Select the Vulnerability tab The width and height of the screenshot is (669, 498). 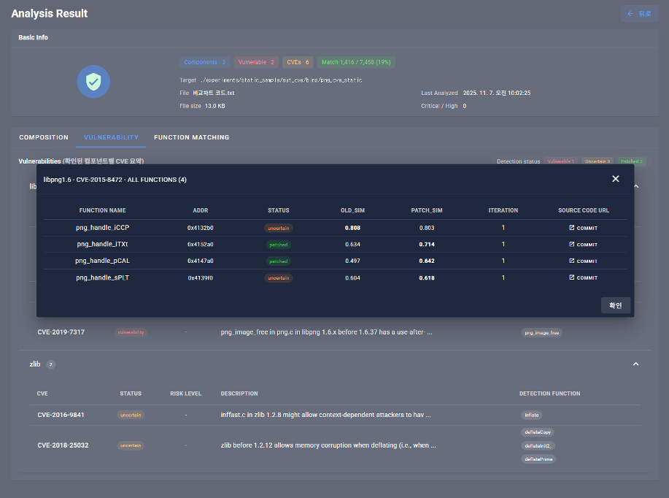pos(111,137)
